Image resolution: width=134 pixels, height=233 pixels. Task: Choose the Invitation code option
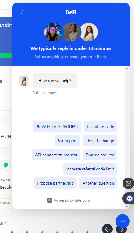(101, 127)
